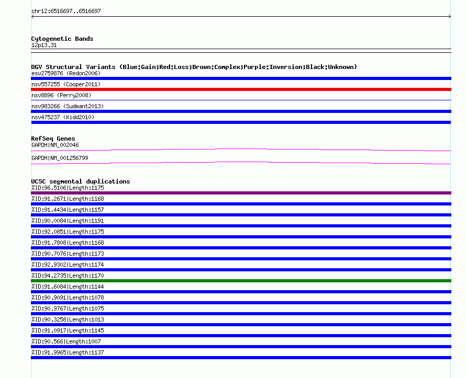Click the purple bar under %ID:96.5106
466x378 pixels.
tap(241, 193)
